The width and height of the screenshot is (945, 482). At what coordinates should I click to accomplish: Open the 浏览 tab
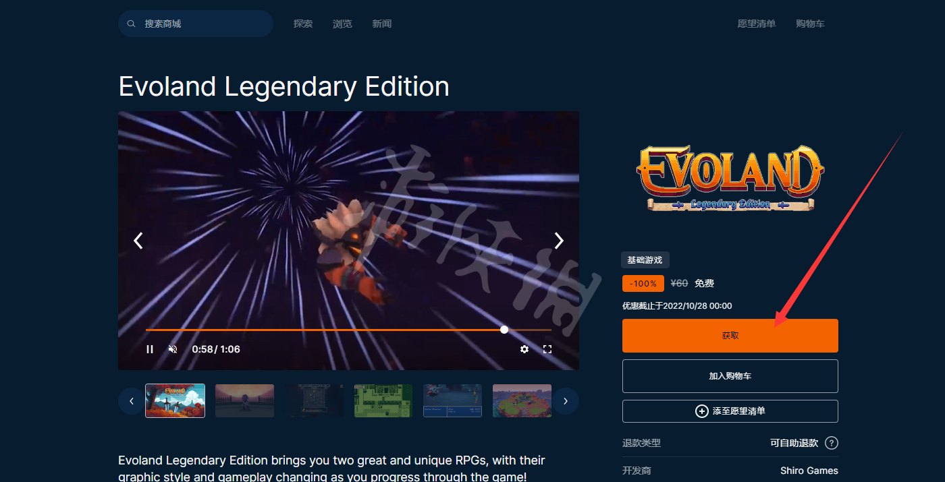[342, 24]
